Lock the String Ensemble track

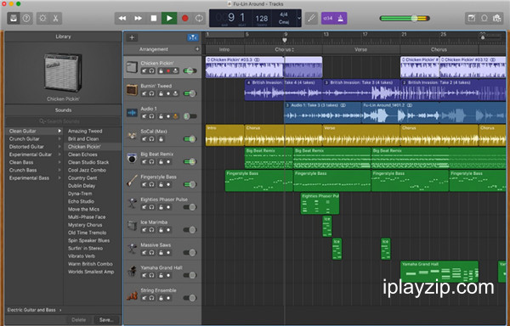161,298
